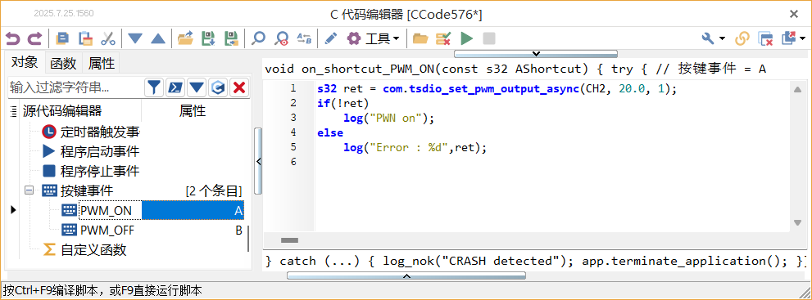Image resolution: width=812 pixels, height=300 pixels.
Task: Click the blue pencil edit icon
Action: pyautogui.click(x=330, y=38)
